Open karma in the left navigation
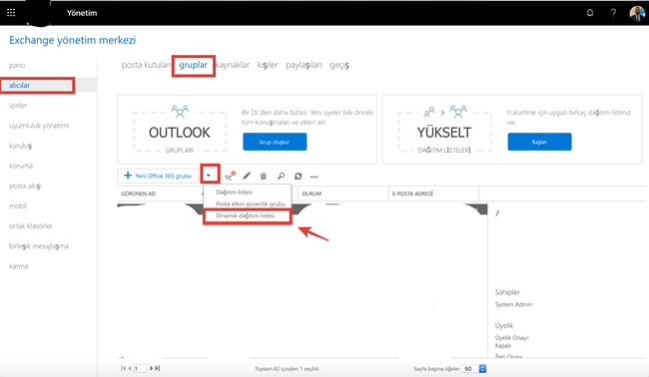The width and height of the screenshot is (649, 377). coord(19,266)
